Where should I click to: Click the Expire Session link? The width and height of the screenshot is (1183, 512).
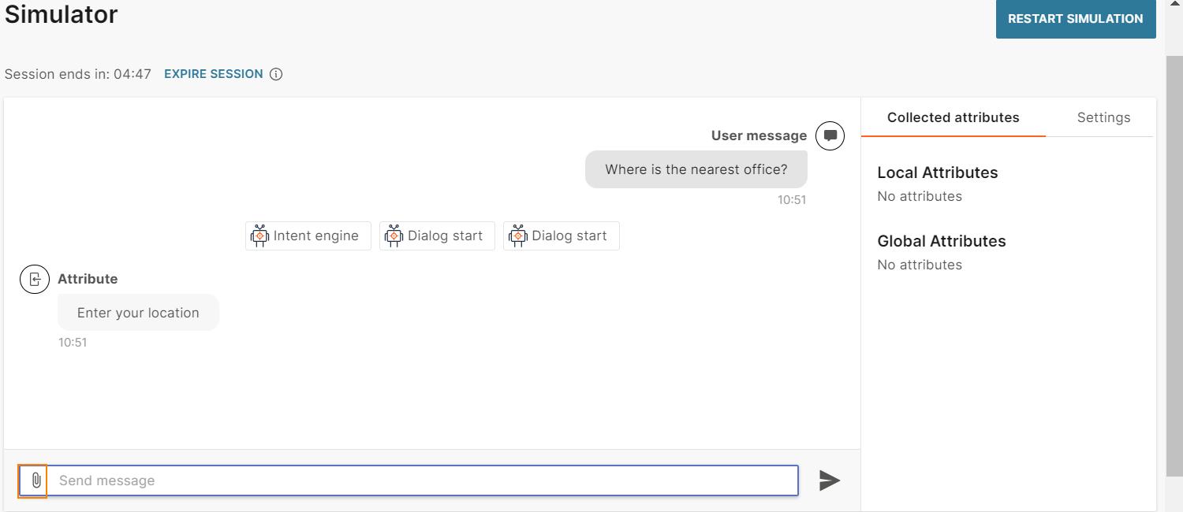213,74
